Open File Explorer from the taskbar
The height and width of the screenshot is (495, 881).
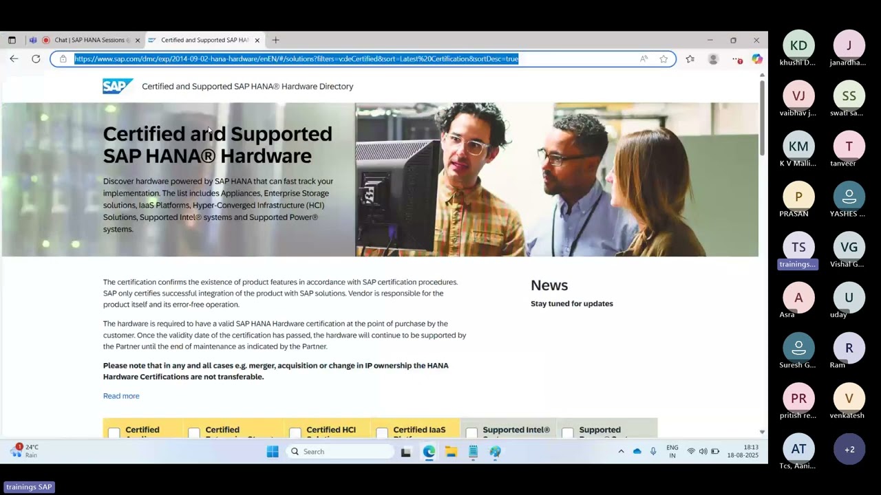[451, 452]
